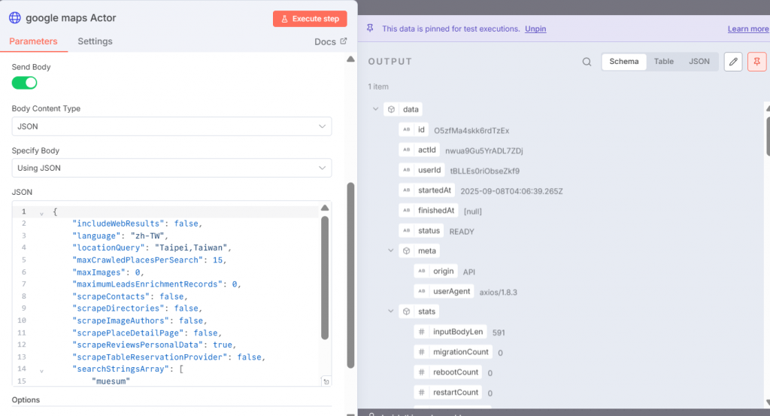Click the expand editor icon in JSON field corner
Image resolution: width=770 pixels, height=416 pixels.
pos(326,381)
